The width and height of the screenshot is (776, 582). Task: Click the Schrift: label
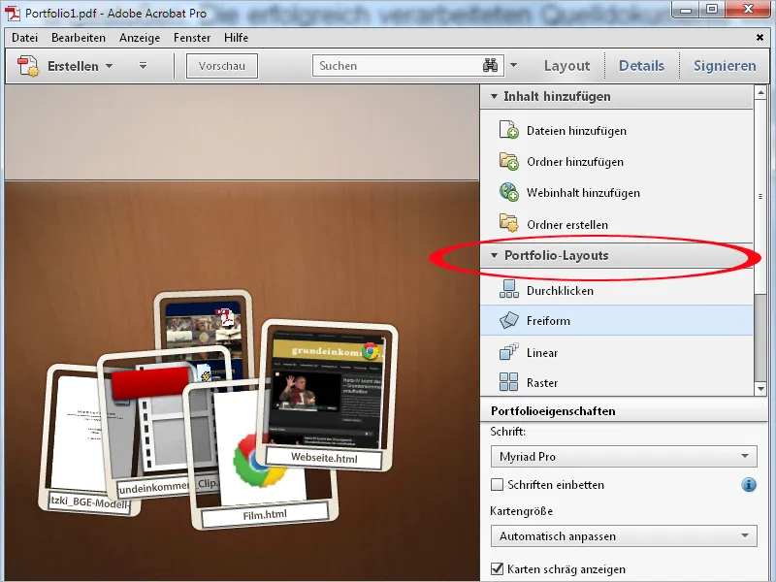pos(507,432)
